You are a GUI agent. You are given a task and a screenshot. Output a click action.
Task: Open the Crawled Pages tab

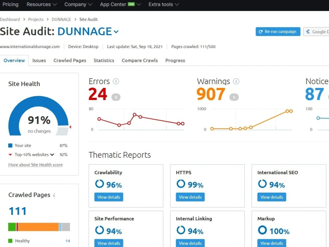click(x=70, y=61)
